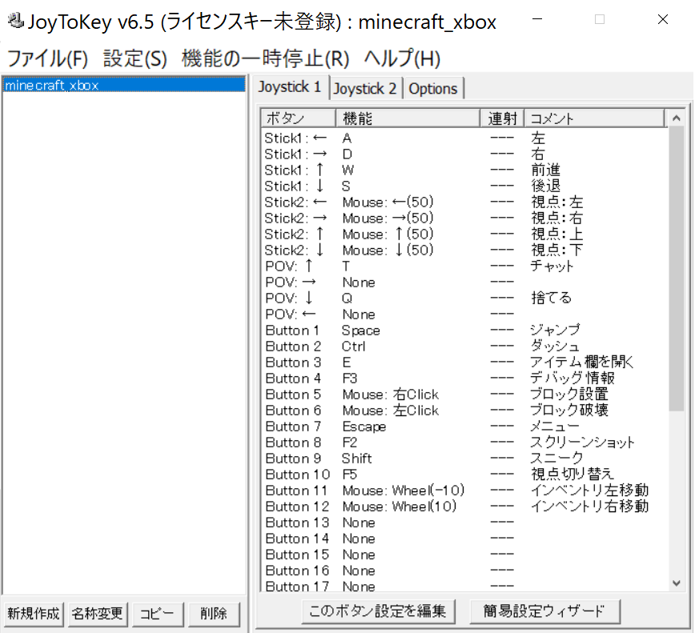
Task: Click the アイテム欄を開く comment cell
Action: click(x=582, y=363)
